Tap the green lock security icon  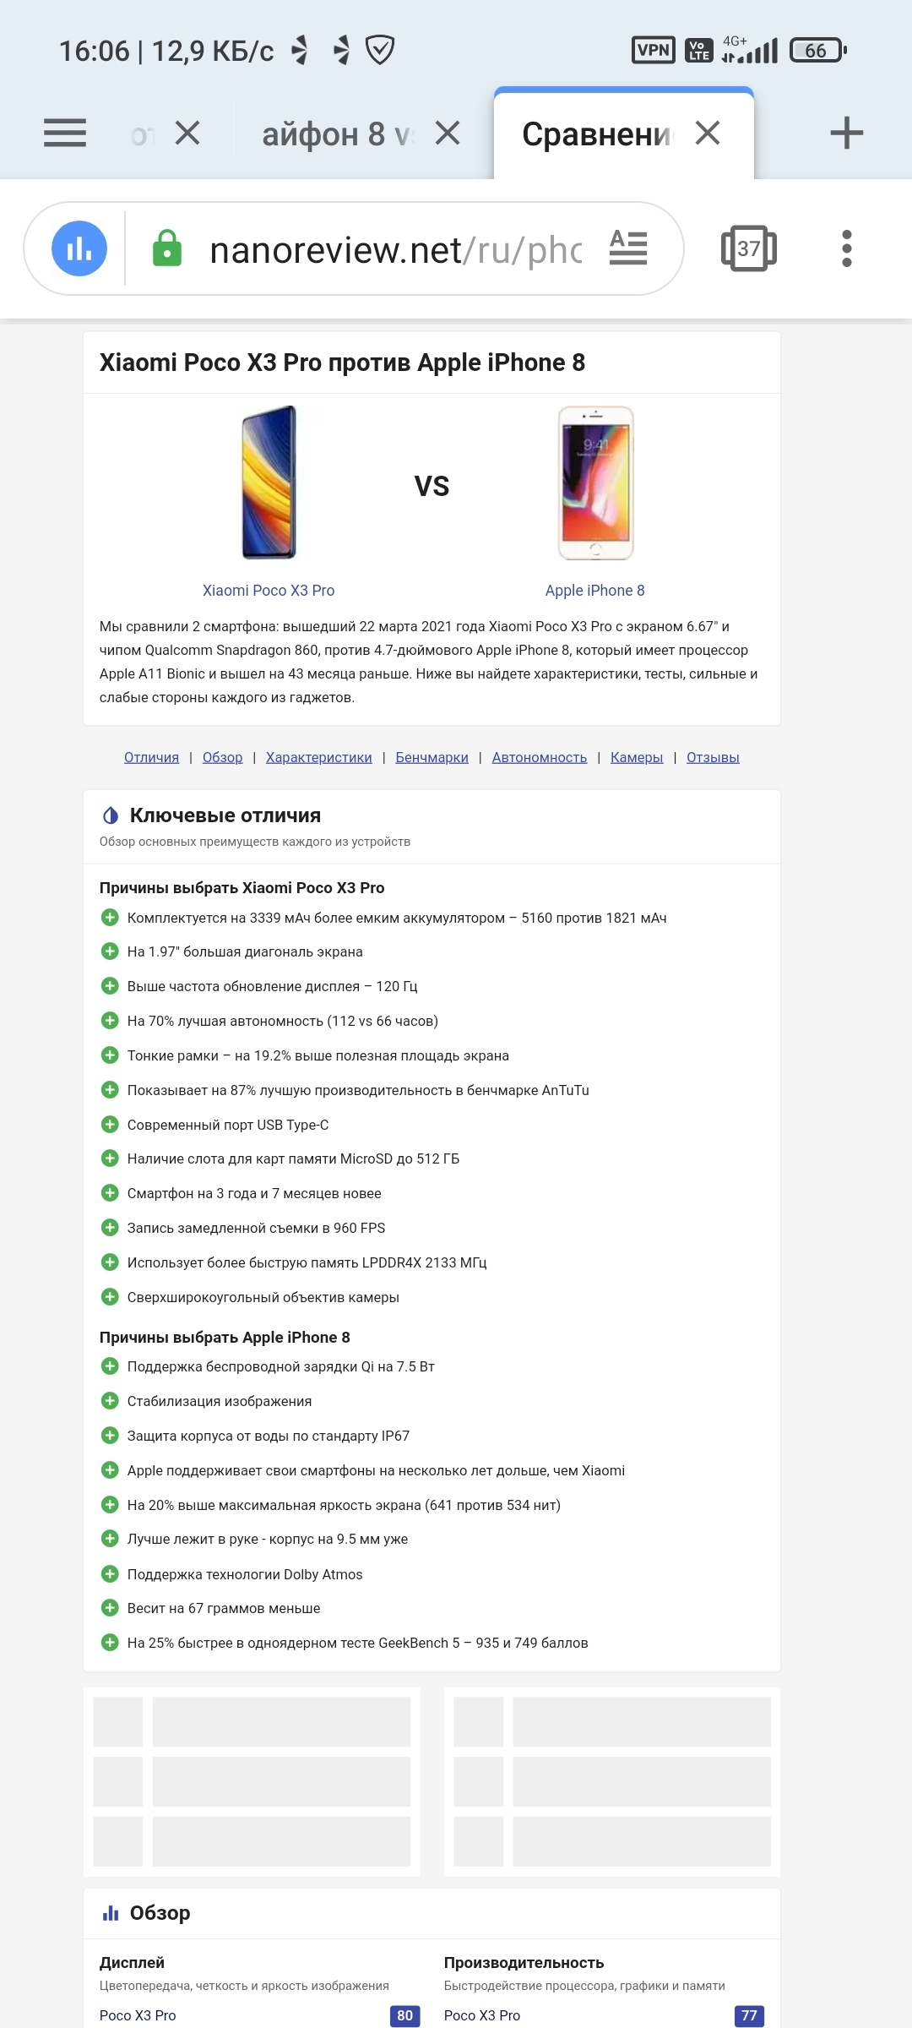[x=167, y=248]
